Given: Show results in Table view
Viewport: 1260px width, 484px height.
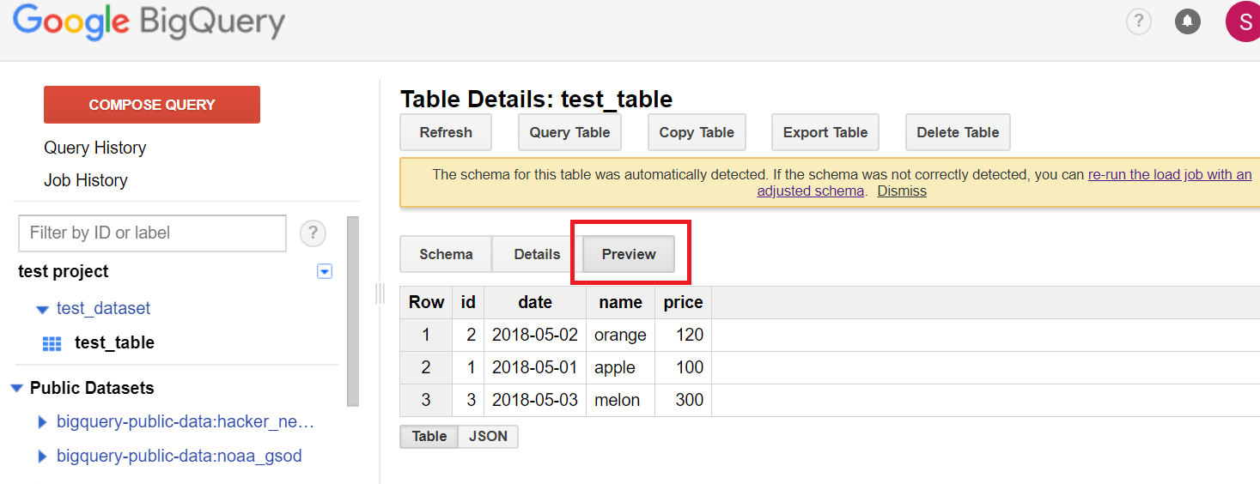Looking at the screenshot, I should [429, 436].
